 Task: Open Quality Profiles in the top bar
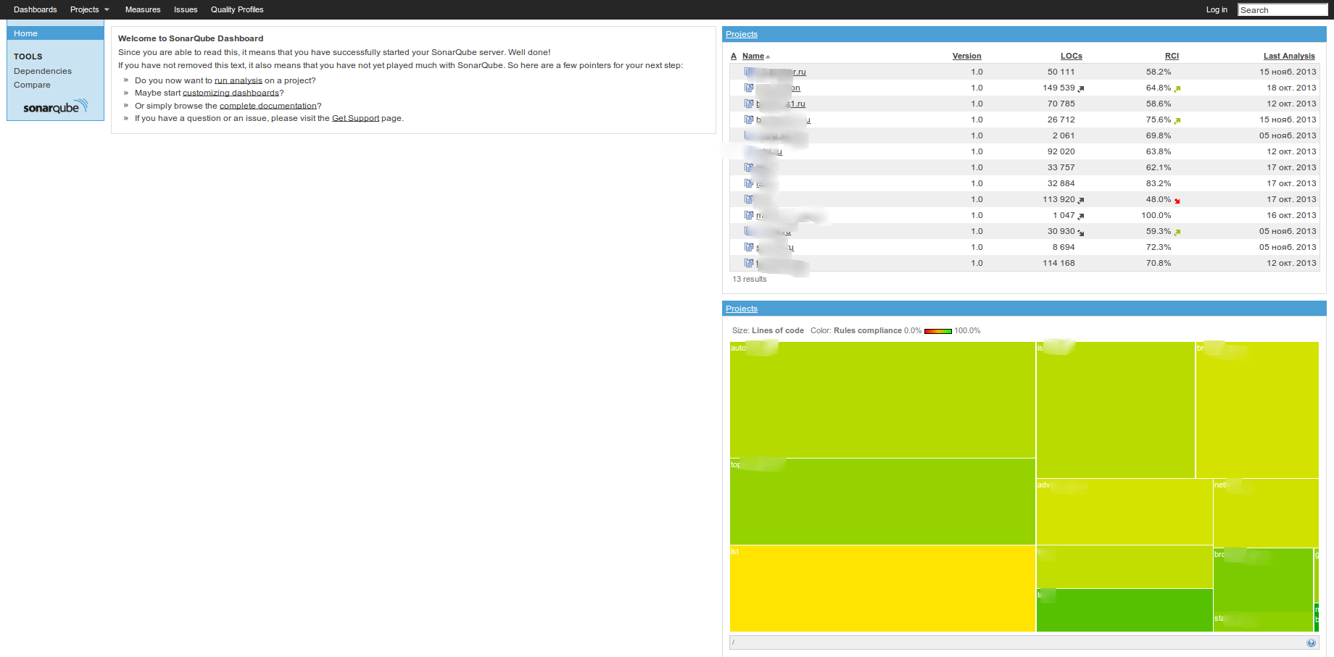pyautogui.click(x=237, y=9)
